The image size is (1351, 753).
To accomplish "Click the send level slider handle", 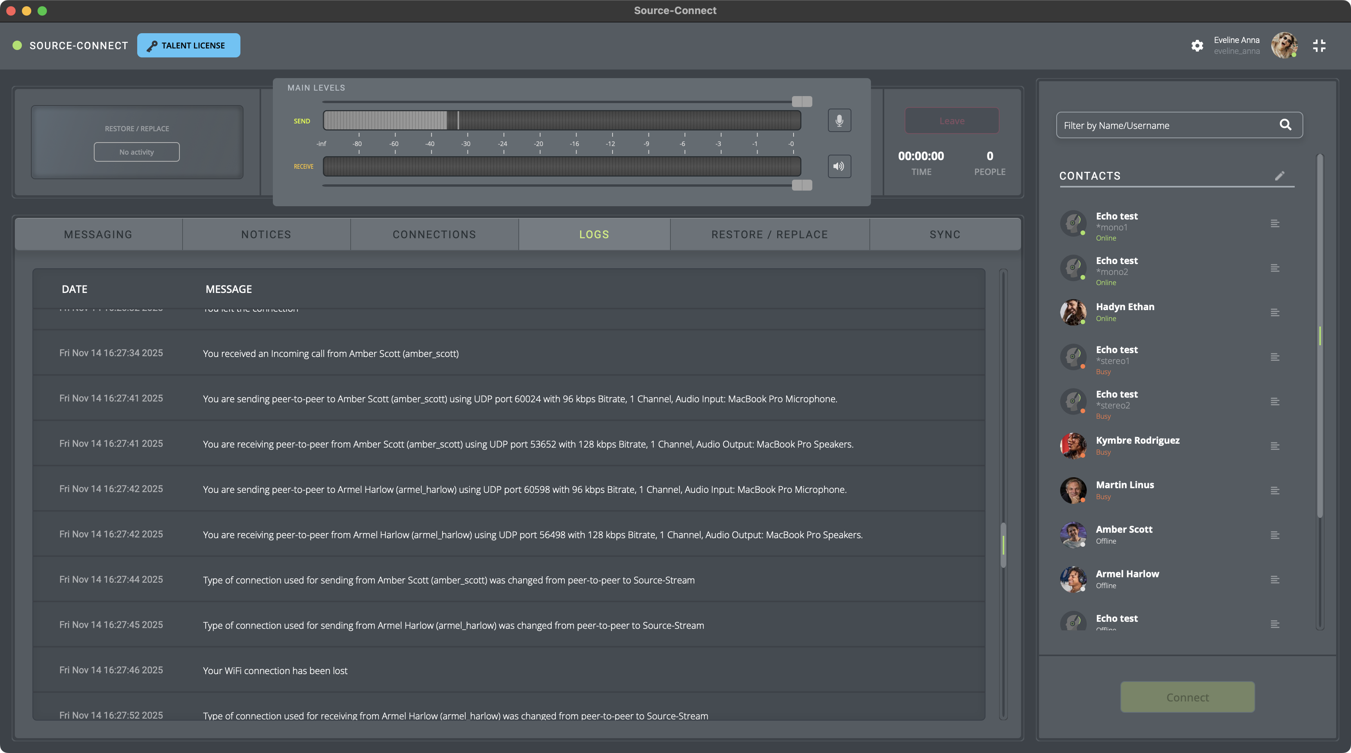I will tap(801, 101).
